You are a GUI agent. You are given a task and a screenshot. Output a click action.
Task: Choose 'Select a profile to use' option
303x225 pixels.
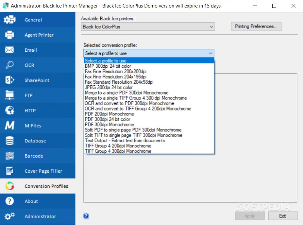click(149, 61)
